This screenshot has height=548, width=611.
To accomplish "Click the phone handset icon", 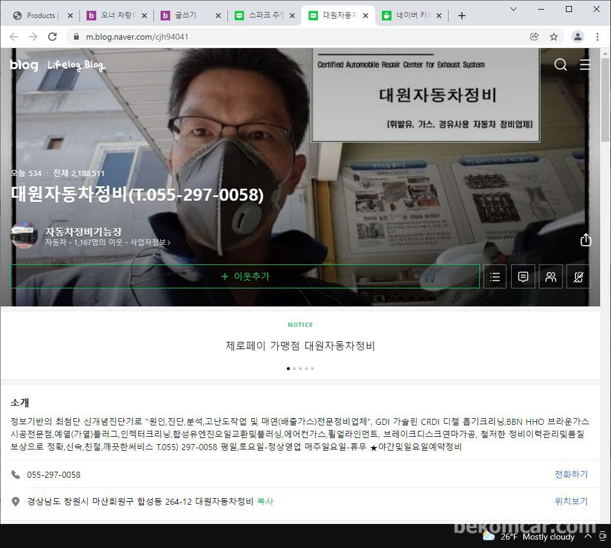I will (x=16, y=474).
